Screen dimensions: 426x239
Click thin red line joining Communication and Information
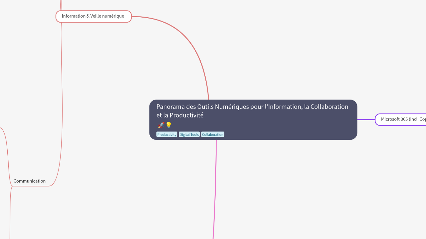pos(62,100)
